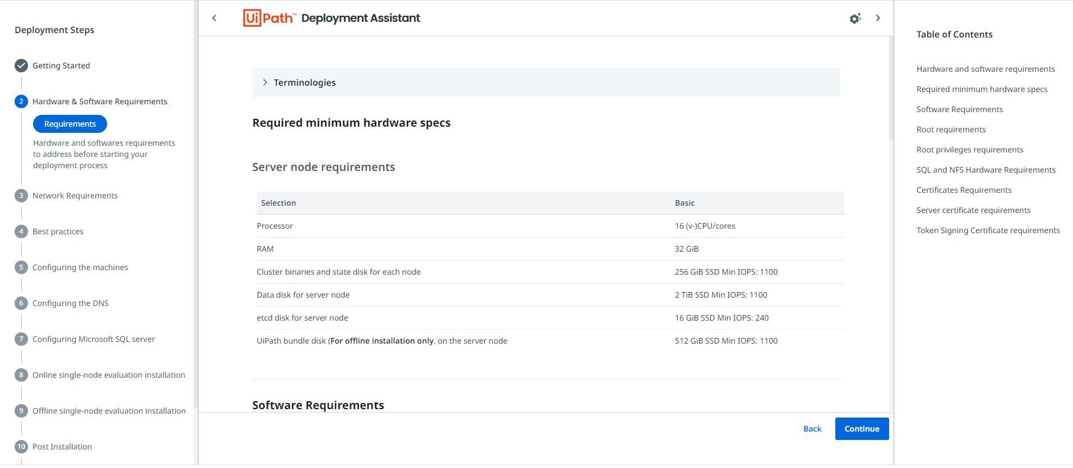Jump to Root requirements in contents
The image size is (1073, 468).
point(951,129)
